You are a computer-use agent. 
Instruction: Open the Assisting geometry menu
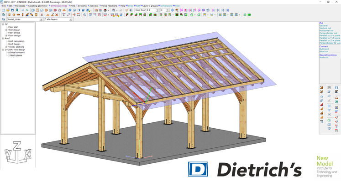[42, 5]
